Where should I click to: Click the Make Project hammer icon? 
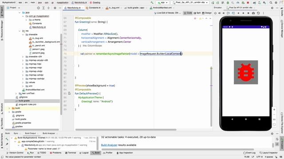click(x=152, y=3)
